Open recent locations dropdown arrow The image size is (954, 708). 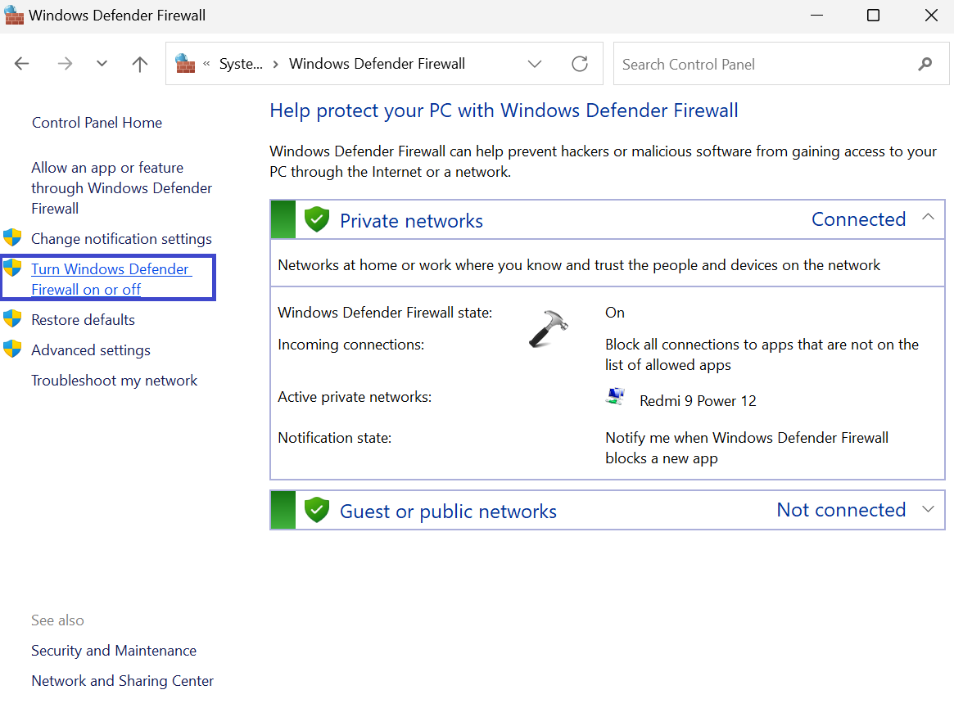pos(102,64)
